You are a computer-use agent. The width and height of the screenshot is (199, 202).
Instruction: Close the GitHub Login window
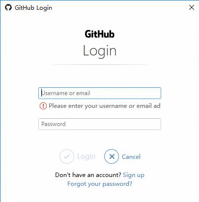[x=192, y=7]
